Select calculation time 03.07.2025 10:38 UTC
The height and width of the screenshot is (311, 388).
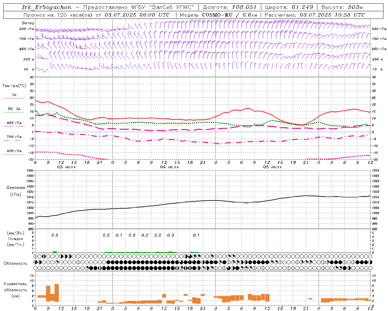[332, 15]
